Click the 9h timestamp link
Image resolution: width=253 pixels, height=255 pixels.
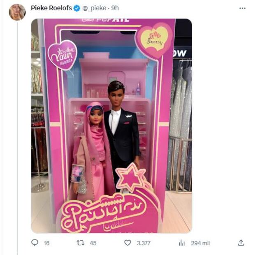(115, 8)
